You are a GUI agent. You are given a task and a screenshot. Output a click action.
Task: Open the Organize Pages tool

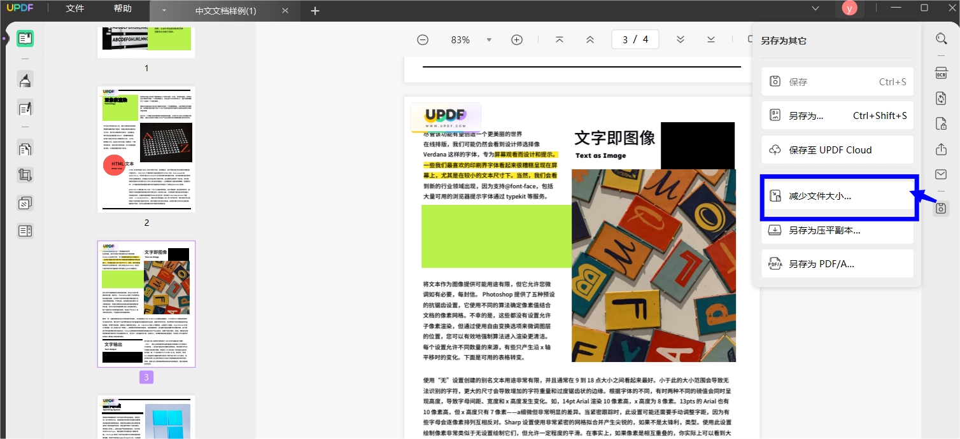[25, 150]
